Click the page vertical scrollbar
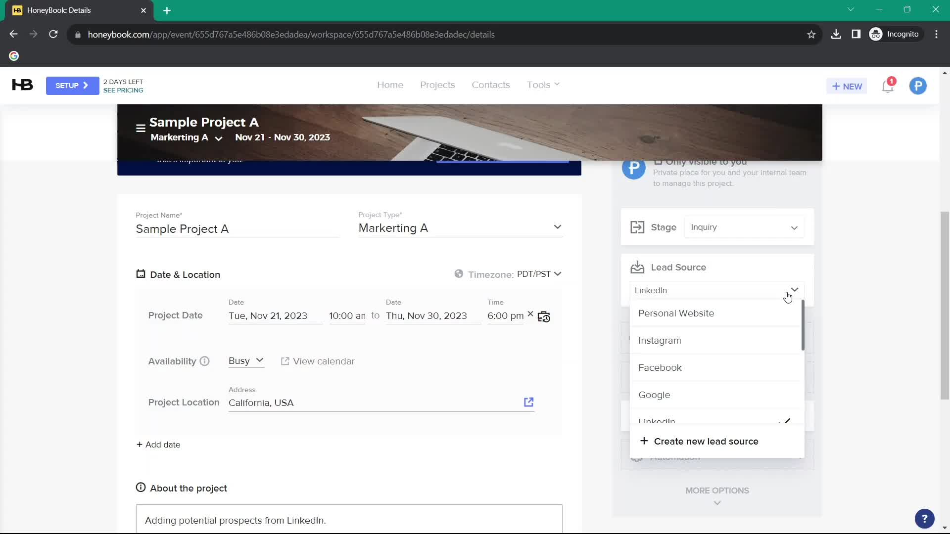 point(945,306)
